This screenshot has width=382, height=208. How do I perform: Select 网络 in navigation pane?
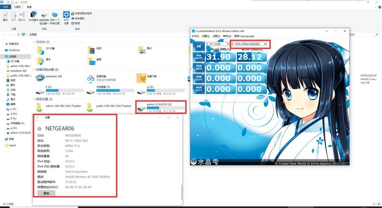[11, 139]
